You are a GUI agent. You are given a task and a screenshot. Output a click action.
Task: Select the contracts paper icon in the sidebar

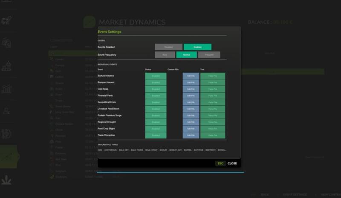pyautogui.click(x=6, y=43)
